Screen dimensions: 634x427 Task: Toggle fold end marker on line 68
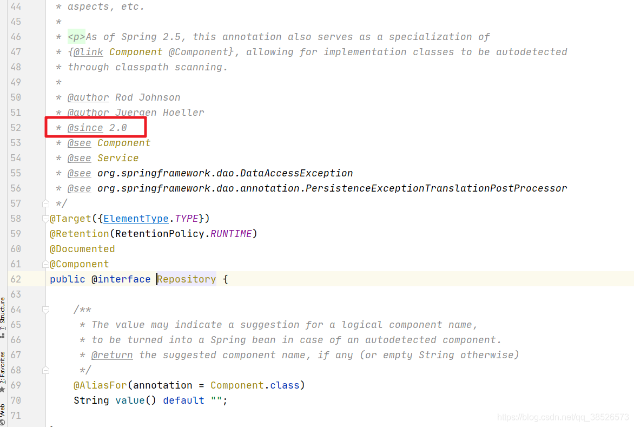click(x=45, y=370)
